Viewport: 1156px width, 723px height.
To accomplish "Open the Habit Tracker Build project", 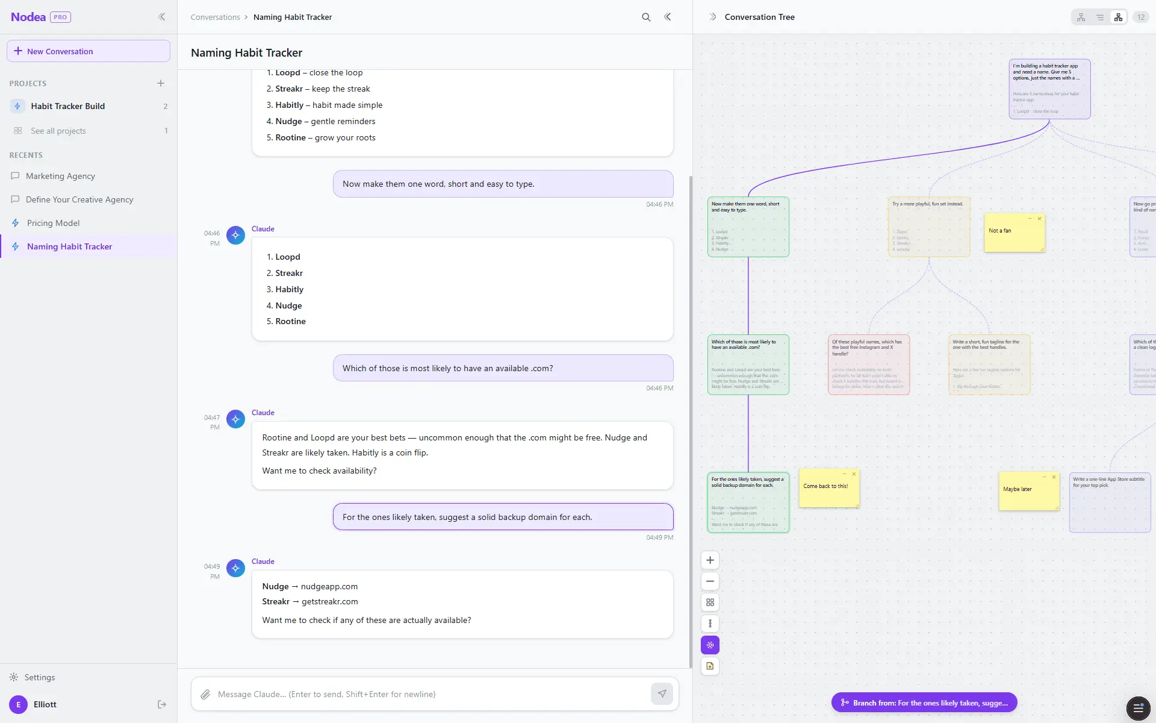I will click(x=89, y=106).
